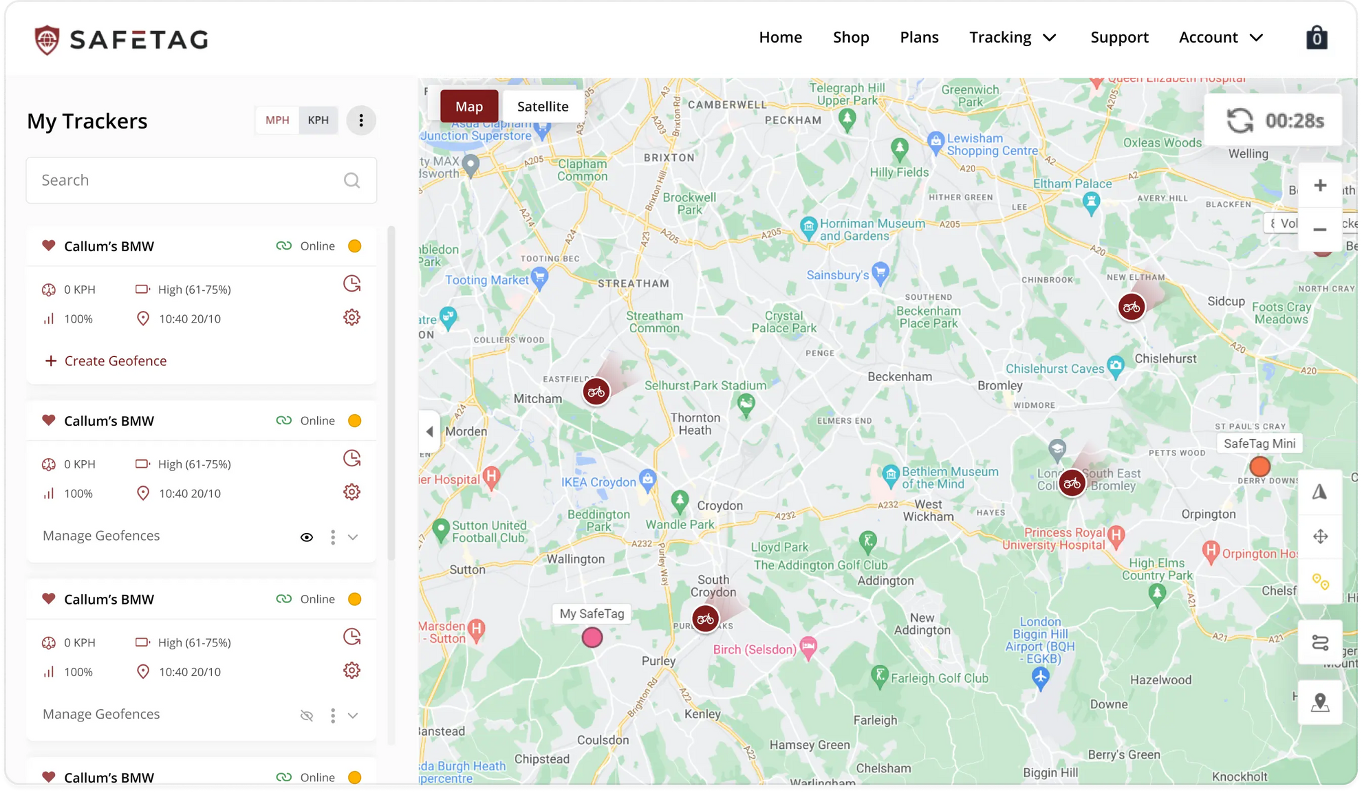The image size is (1362, 793).
Task: Hide geofences using the eye icon
Action: (307, 537)
